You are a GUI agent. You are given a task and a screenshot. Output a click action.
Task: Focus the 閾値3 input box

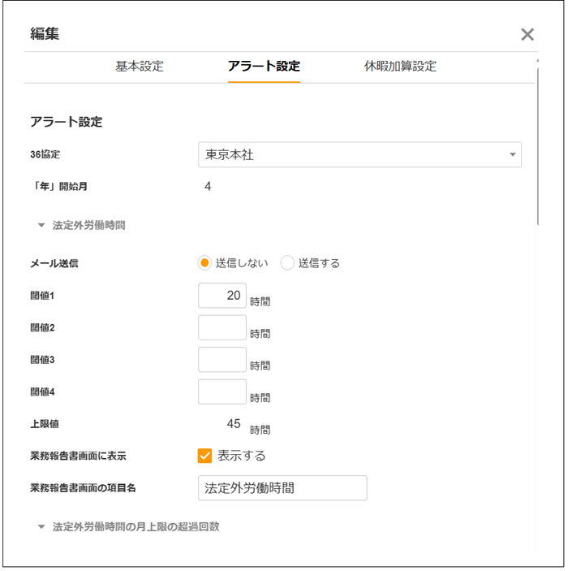[x=222, y=360]
